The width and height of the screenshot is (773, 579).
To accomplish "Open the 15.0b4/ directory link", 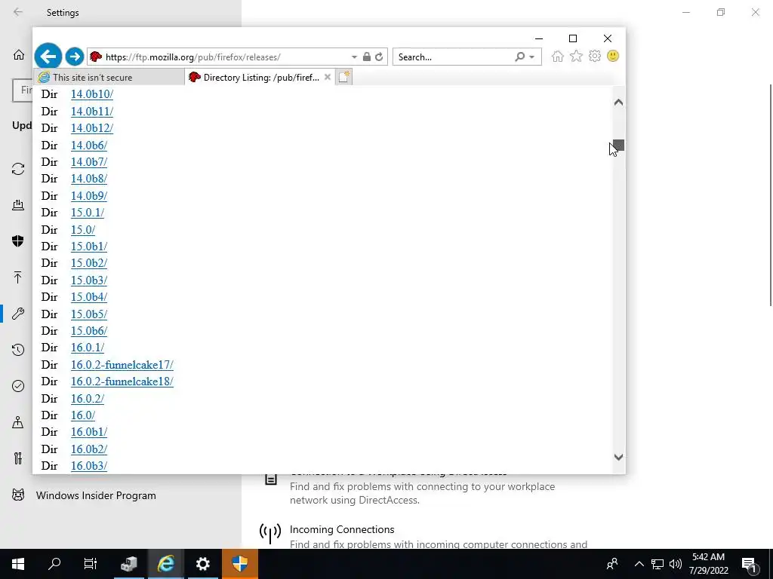I will (89, 297).
